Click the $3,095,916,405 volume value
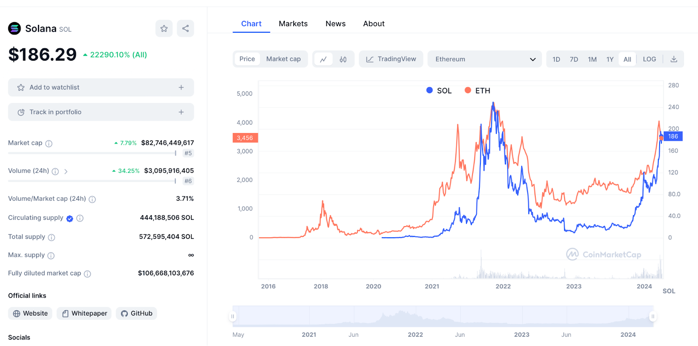Image resolution: width=698 pixels, height=346 pixels. point(169,171)
